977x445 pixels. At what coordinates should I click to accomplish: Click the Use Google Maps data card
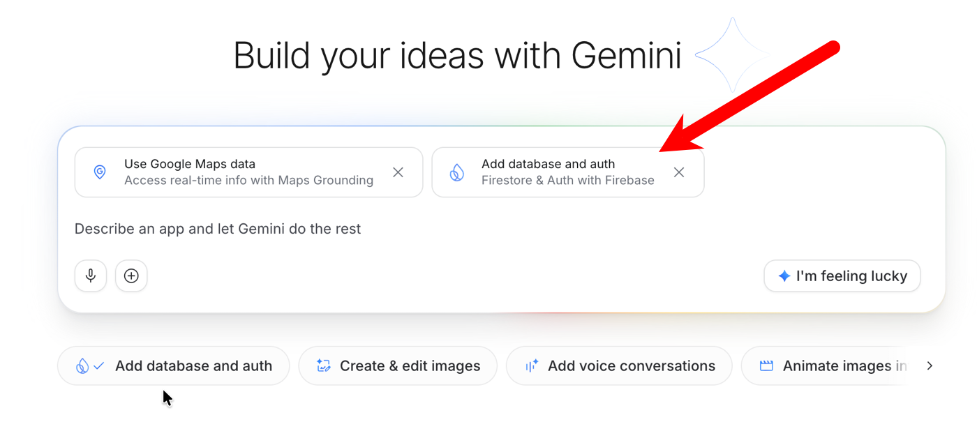pos(237,172)
